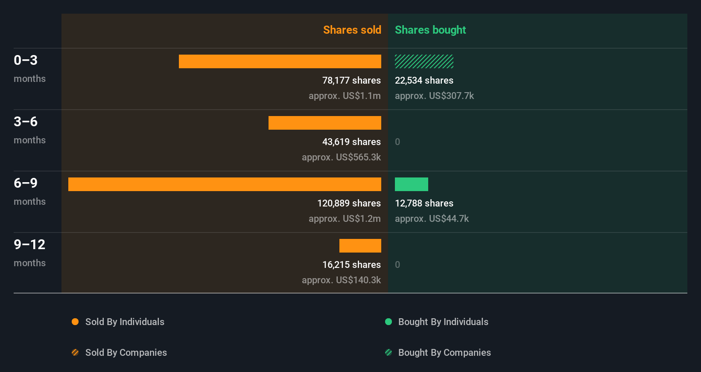Click the 6–9 months orange sold bar
The width and height of the screenshot is (701, 372).
coord(225,184)
